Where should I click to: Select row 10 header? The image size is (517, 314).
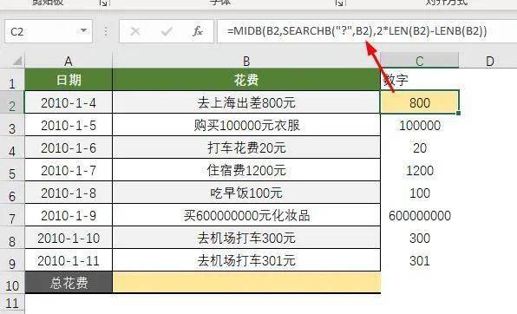pos(12,284)
